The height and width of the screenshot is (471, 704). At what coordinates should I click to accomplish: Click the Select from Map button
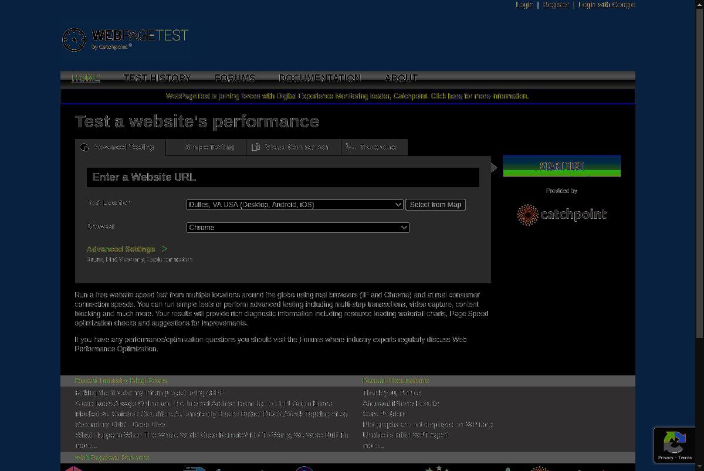435,205
